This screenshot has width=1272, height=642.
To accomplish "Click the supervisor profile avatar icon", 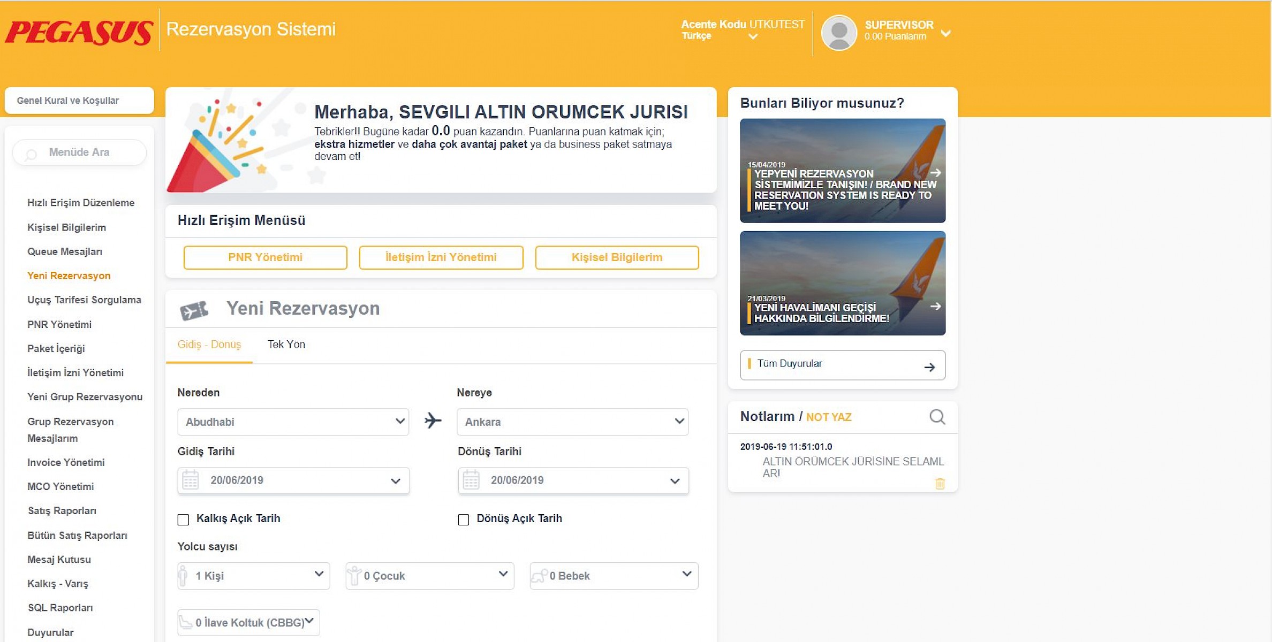I will point(839,33).
